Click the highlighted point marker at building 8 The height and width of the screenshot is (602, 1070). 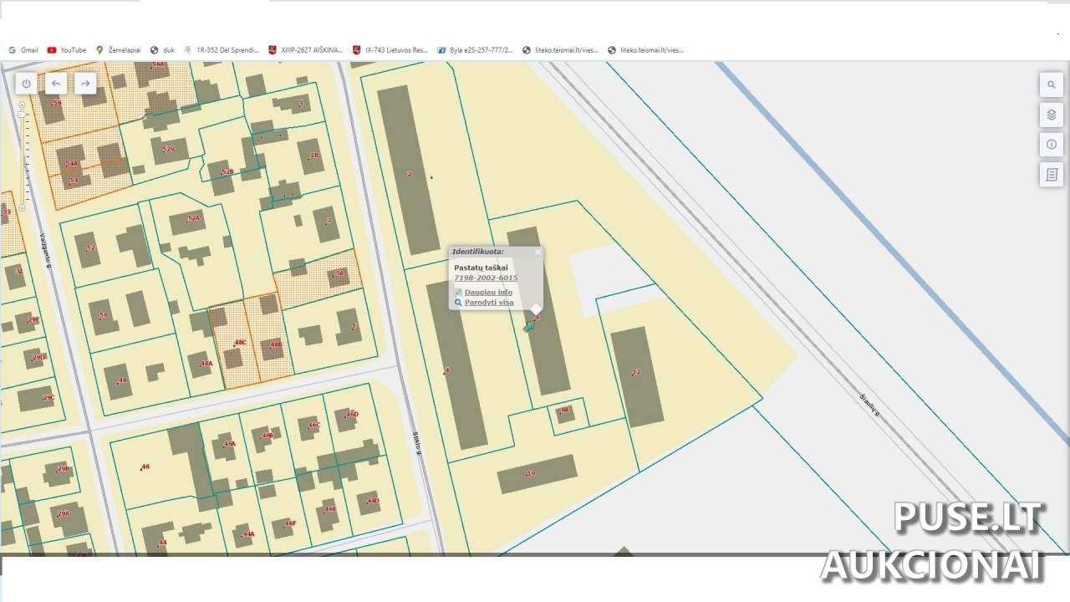click(529, 327)
